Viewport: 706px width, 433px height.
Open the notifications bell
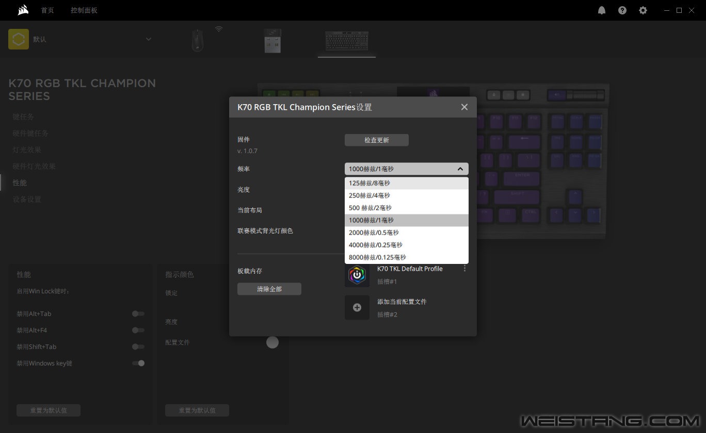(602, 10)
